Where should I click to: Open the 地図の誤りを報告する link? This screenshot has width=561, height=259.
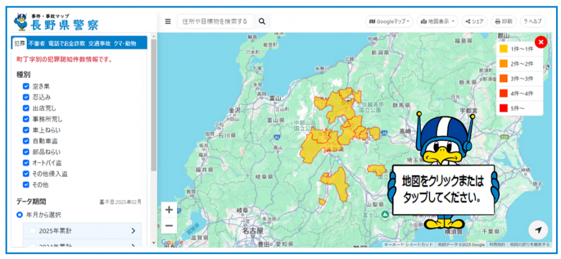coord(529,245)
